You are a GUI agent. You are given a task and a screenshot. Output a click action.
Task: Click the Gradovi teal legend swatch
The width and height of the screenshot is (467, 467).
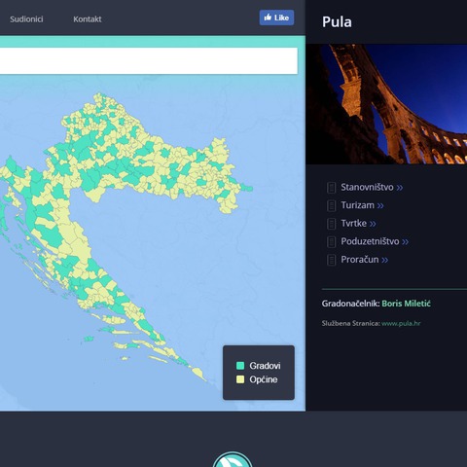point(240,366)
